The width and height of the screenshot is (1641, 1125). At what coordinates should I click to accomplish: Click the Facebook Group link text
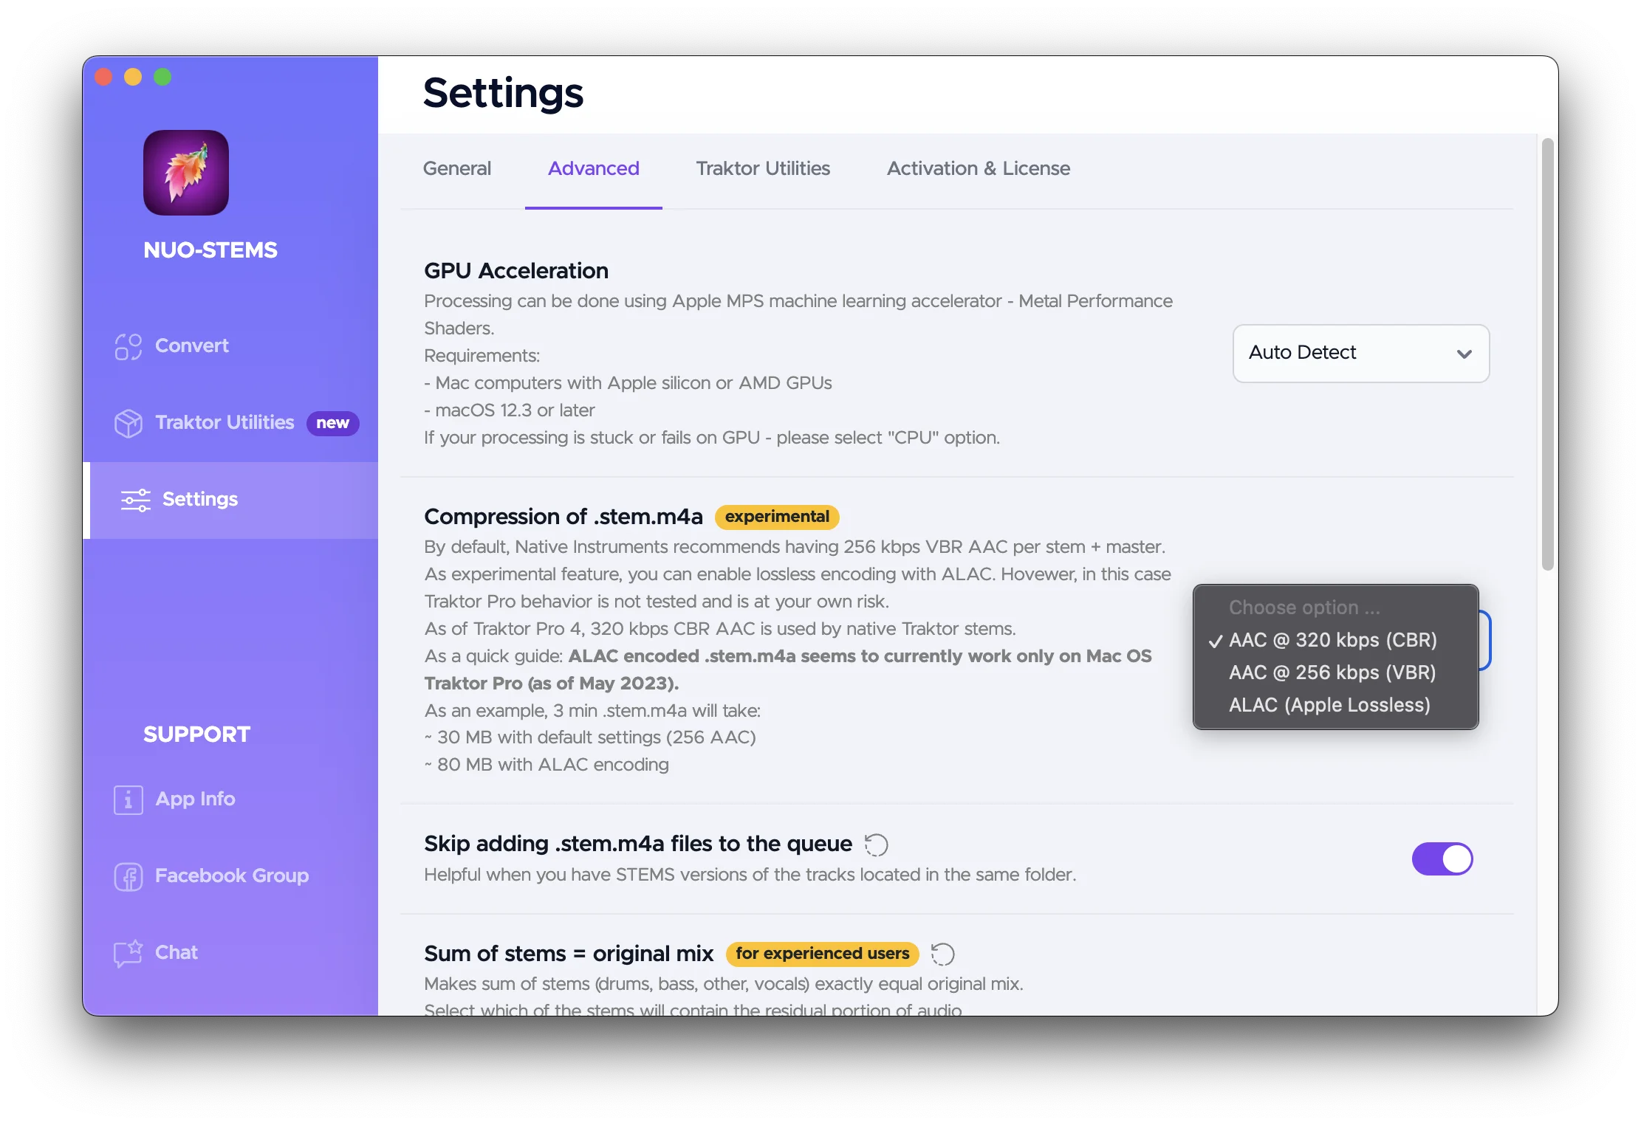[x=232, y=875]
